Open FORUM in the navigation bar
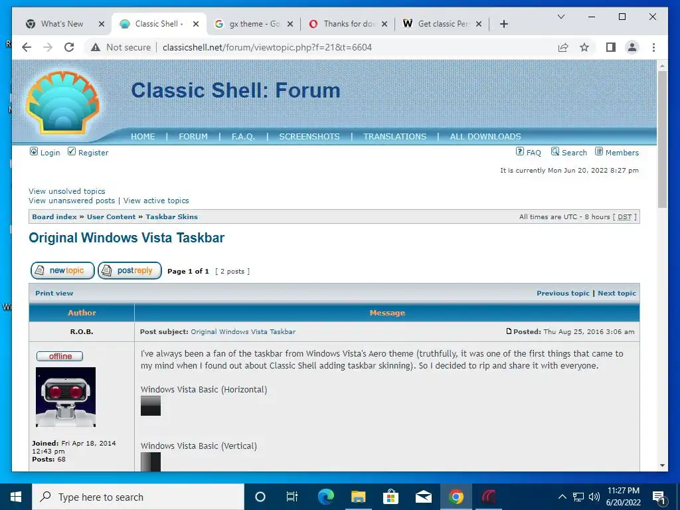This screenshot has height=510, width=680. pos(193,136)
